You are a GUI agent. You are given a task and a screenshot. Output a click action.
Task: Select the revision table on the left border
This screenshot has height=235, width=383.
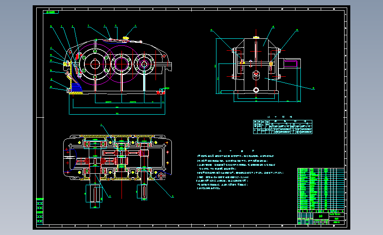(40, 211)
